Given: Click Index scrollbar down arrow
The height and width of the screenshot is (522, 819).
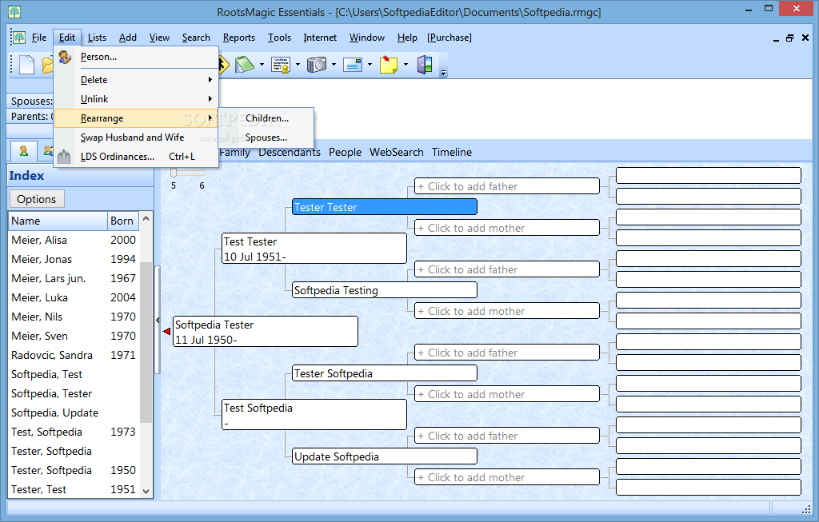Looking at the screenshot, I should pyautogui.click(x=146, y=491).
